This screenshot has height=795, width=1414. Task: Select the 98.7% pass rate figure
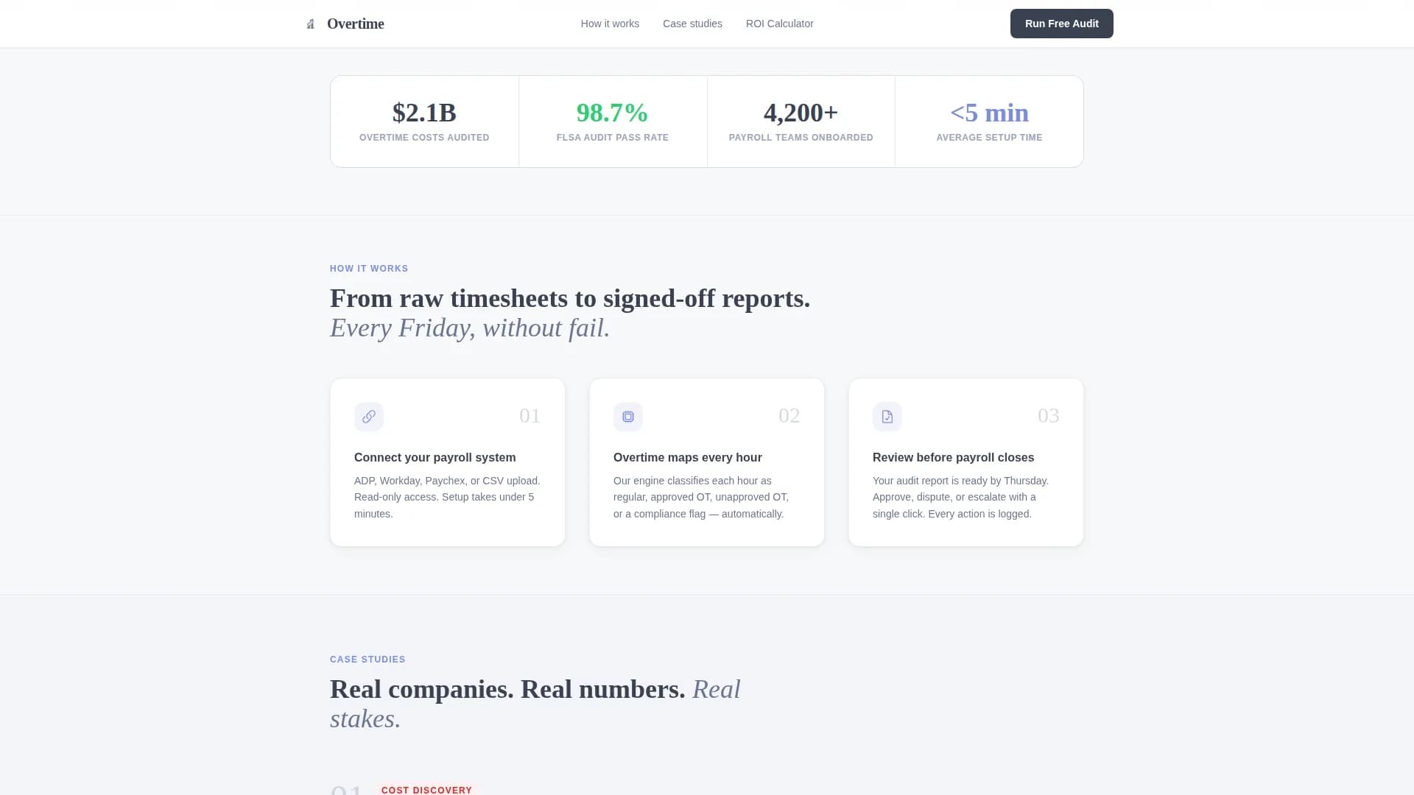point(612,113)
